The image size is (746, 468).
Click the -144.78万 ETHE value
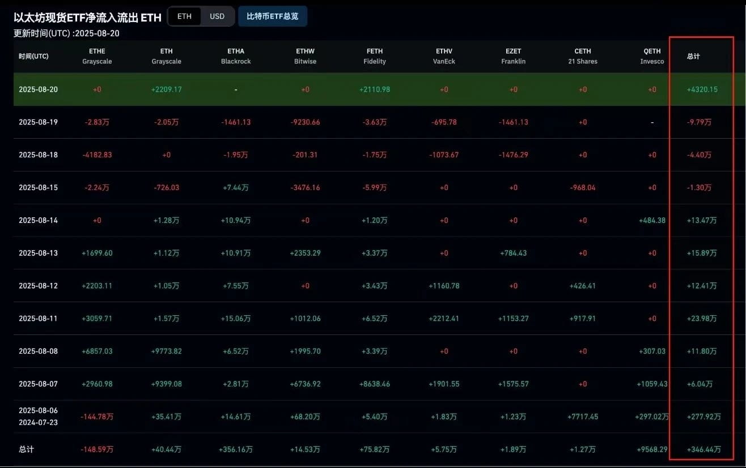pyautogui.click(x=97, y=417)
